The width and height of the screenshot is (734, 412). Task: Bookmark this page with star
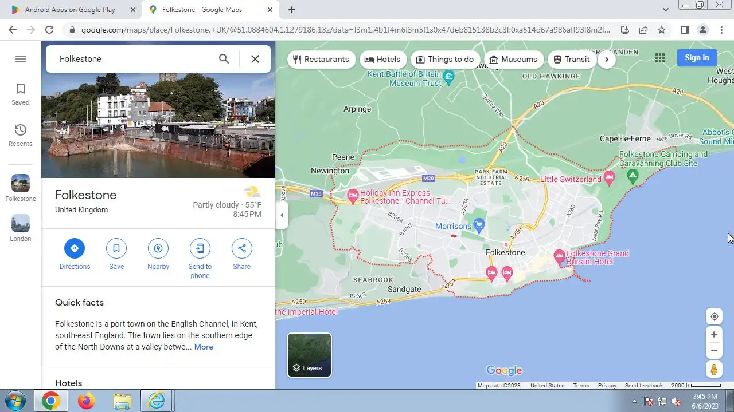click(x=662, y=30)
